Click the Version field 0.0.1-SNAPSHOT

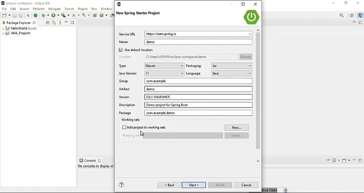198,97
